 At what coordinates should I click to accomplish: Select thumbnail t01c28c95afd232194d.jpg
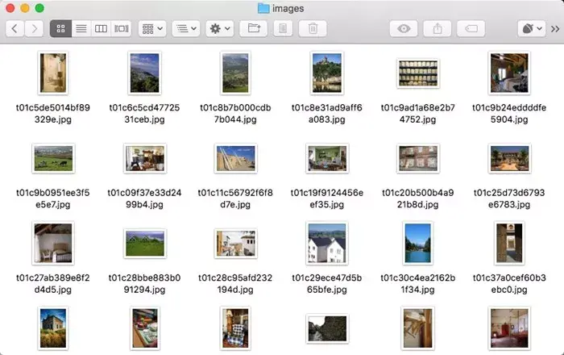coord(235,244)
